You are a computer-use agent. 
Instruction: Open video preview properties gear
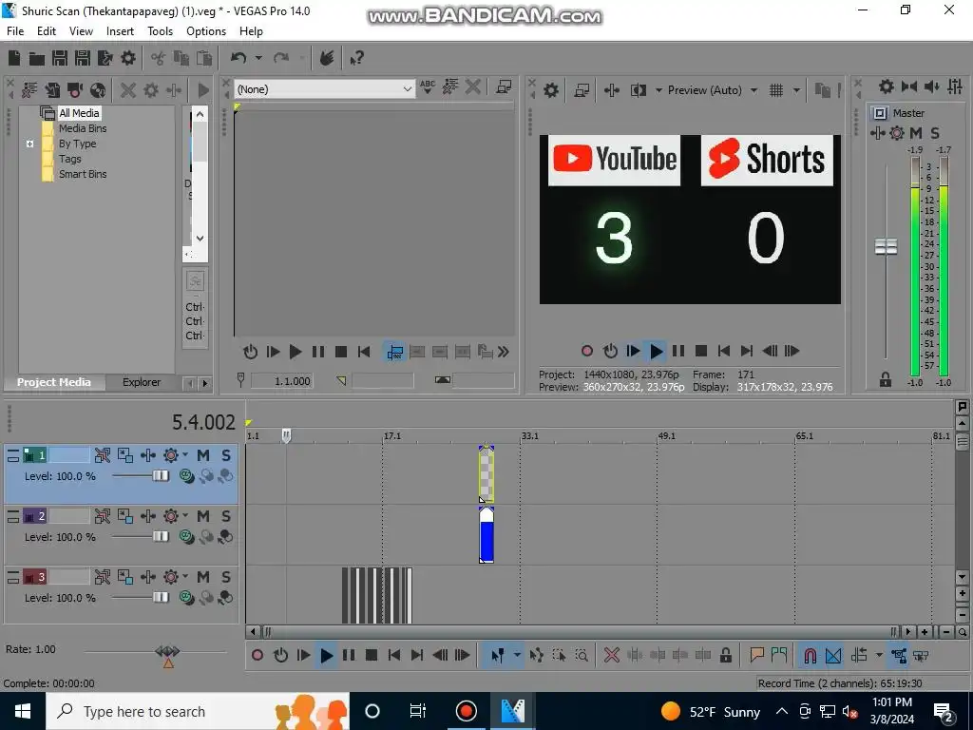[x=551, y=90]
